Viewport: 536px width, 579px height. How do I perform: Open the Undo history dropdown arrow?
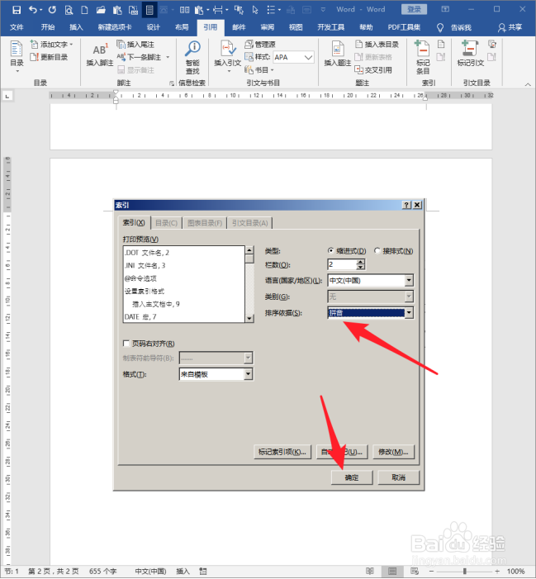[40, 10]
